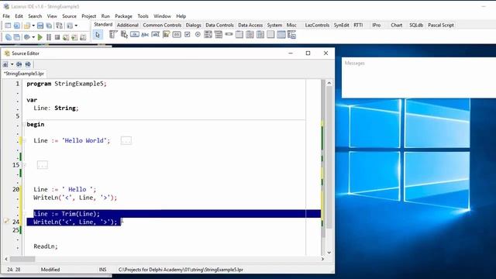Pick the TMemo palette component
The image size is (496, 279).
pyautogui.click(x=166, y=34)
